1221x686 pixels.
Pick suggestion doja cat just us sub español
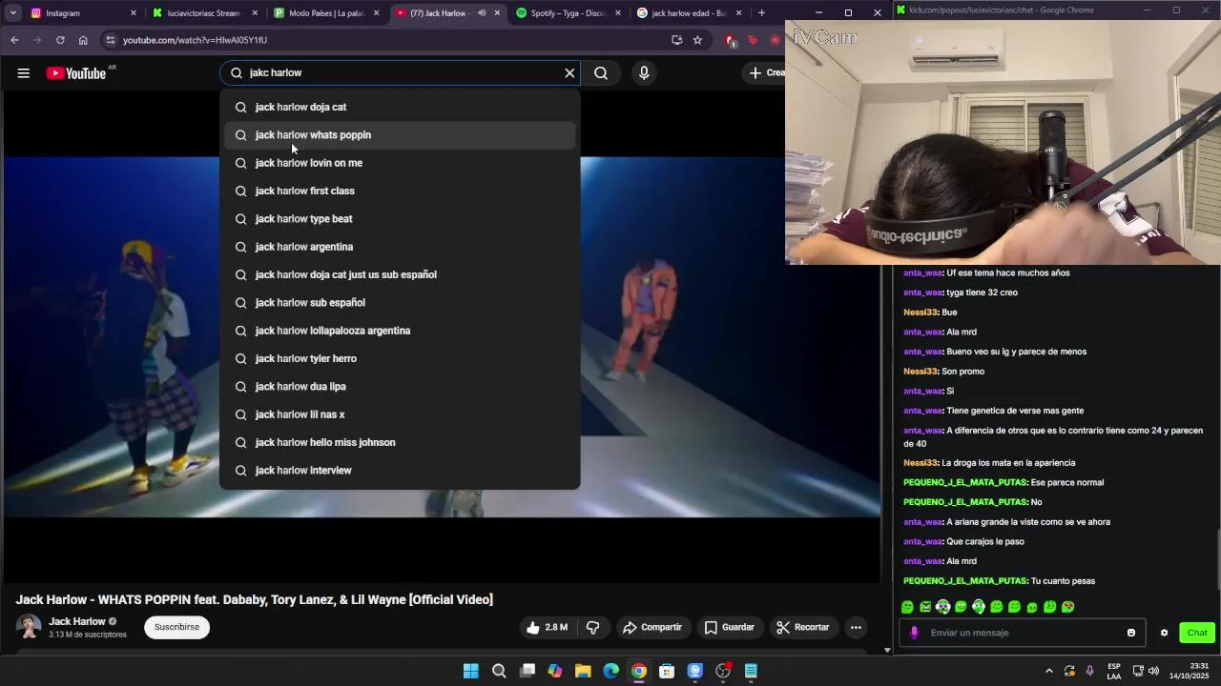[400, 274]
